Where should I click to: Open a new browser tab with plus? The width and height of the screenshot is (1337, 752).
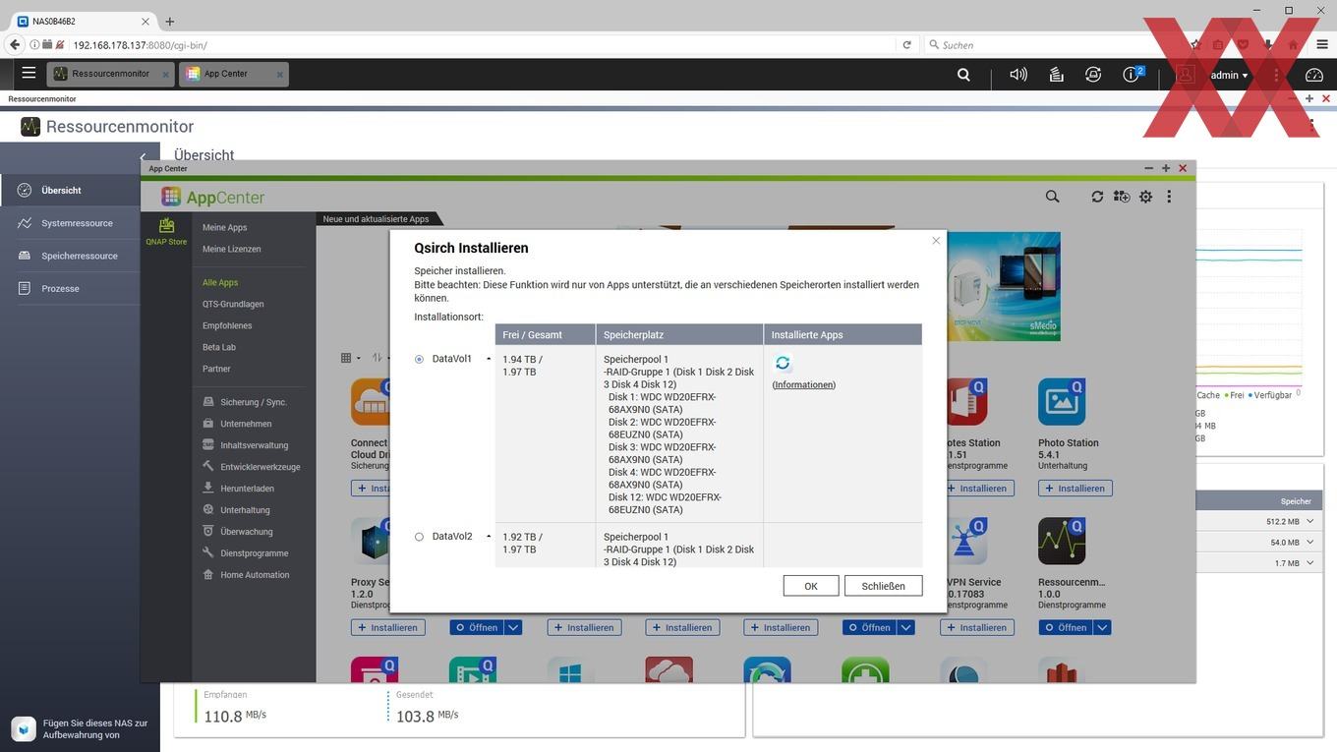coord(169,21)
